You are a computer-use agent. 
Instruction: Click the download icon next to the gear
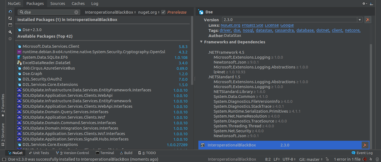click(371, 4)
